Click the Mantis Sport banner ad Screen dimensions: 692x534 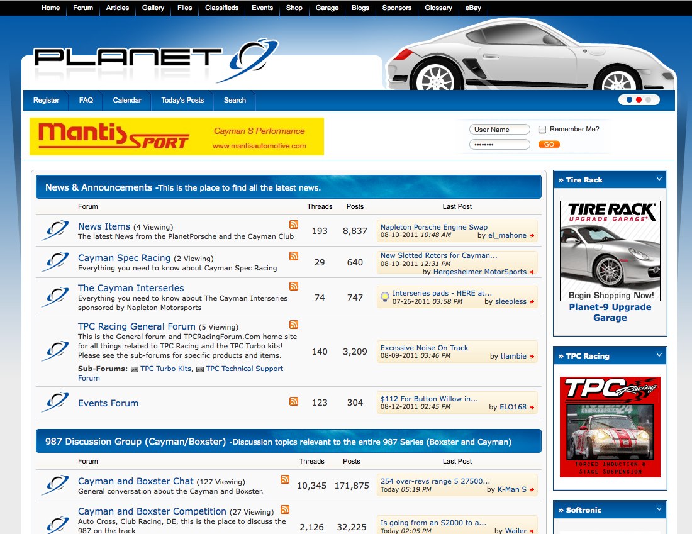coord(177,136)
